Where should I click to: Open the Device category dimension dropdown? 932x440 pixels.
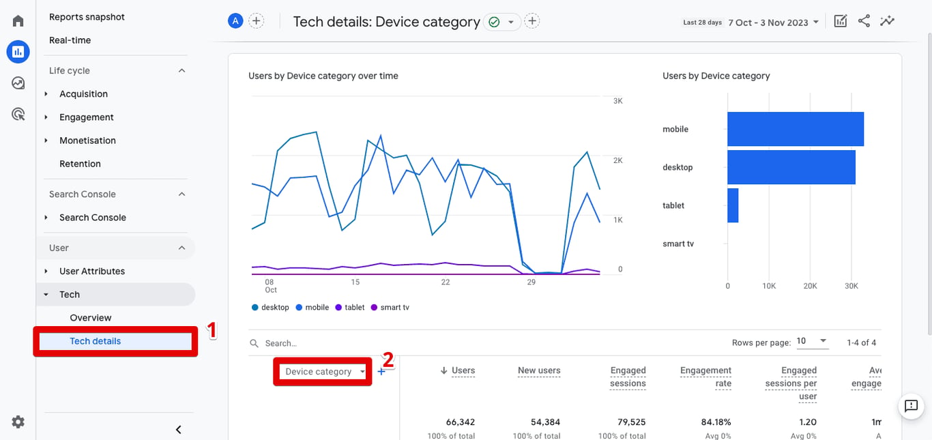[325, 372]
